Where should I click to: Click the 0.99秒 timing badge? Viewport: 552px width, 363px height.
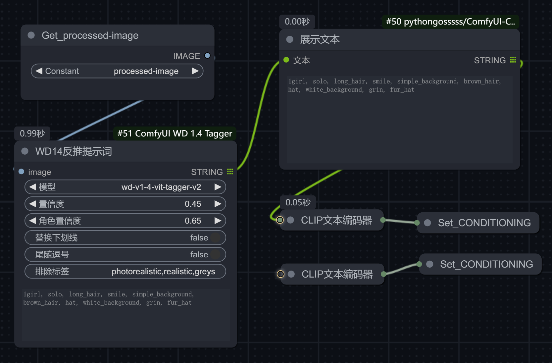(32, 133)
